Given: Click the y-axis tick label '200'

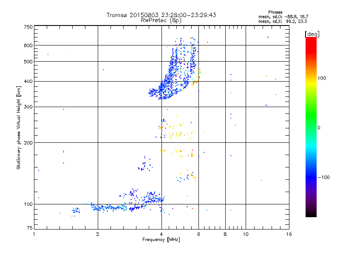Looking at the screenshot, I should [x=28, y=143].
